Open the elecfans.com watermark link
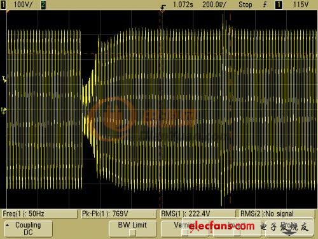The image size is (318, 239). (x=221, y=226)
